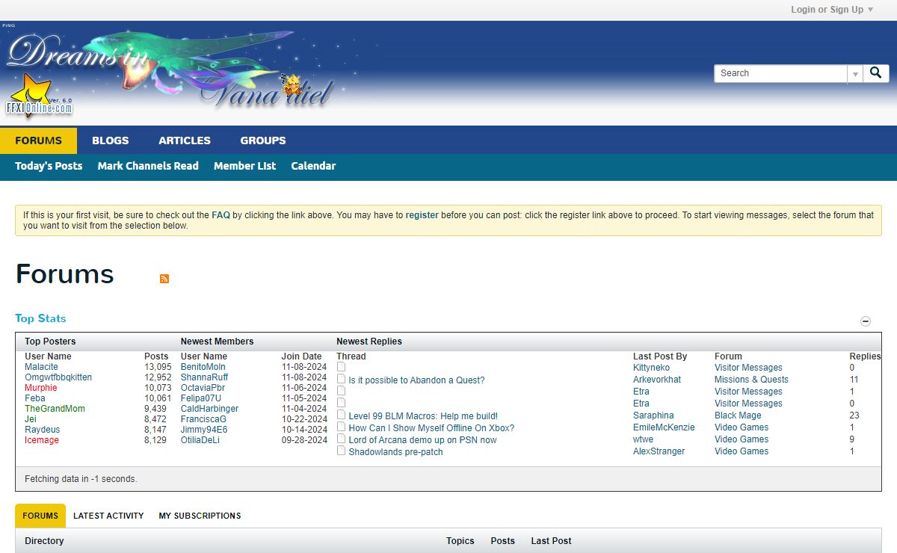Screen dimensions: 897x553
Task: Open the Black Mage forum link
Action: point(738,415)
